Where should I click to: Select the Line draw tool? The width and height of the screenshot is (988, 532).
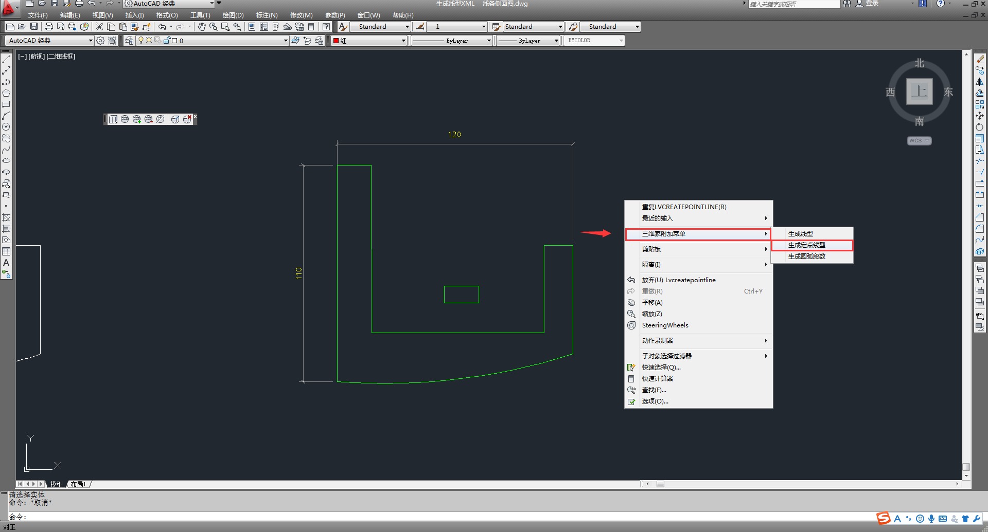point(6,60)
